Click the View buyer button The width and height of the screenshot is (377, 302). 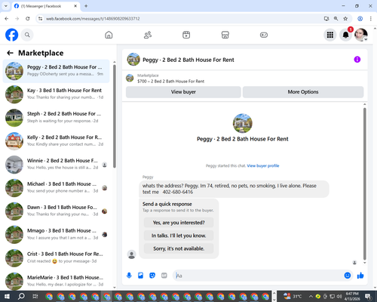183,92
